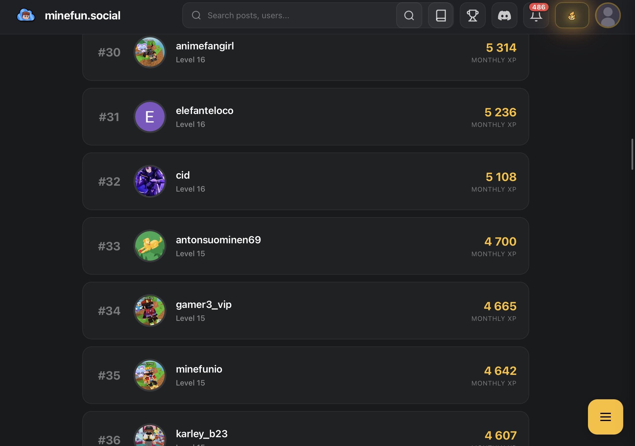Click elefanteloco's purple E avatar
Viewport: 635px width, 446px height.
click(150, 117)
